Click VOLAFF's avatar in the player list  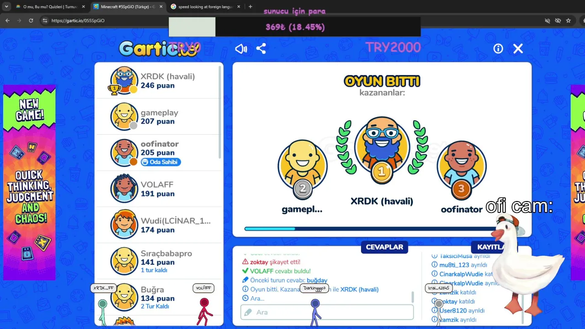coord(124,189)
